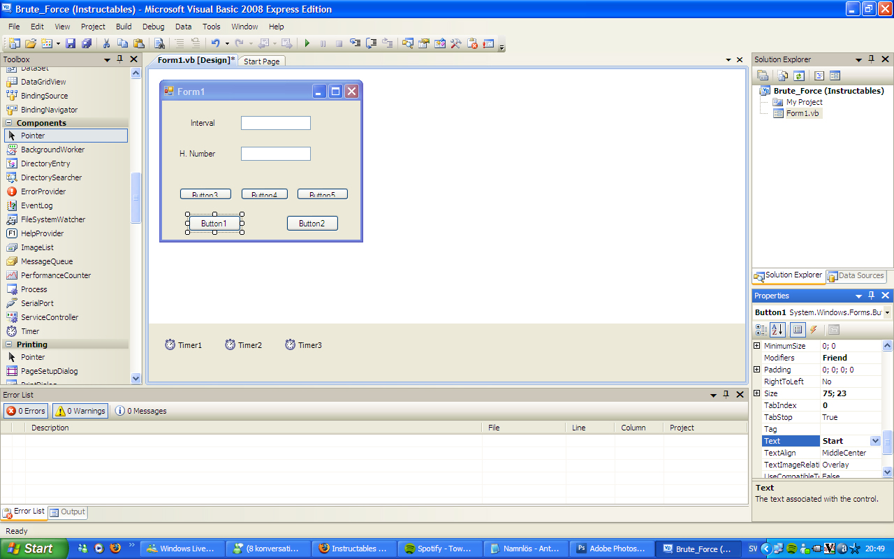Image resolution: width=894 pixels, height=559 pixels.
Task: Collapse the Printing toolbox section
Action: tap(8, 344)
